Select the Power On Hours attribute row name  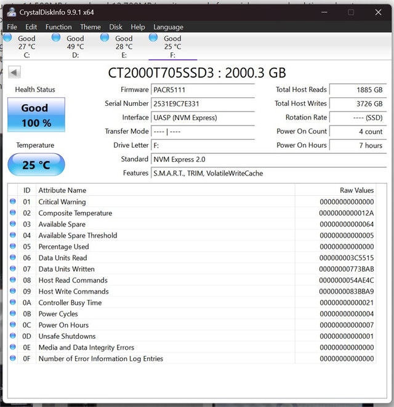(63, 325)
